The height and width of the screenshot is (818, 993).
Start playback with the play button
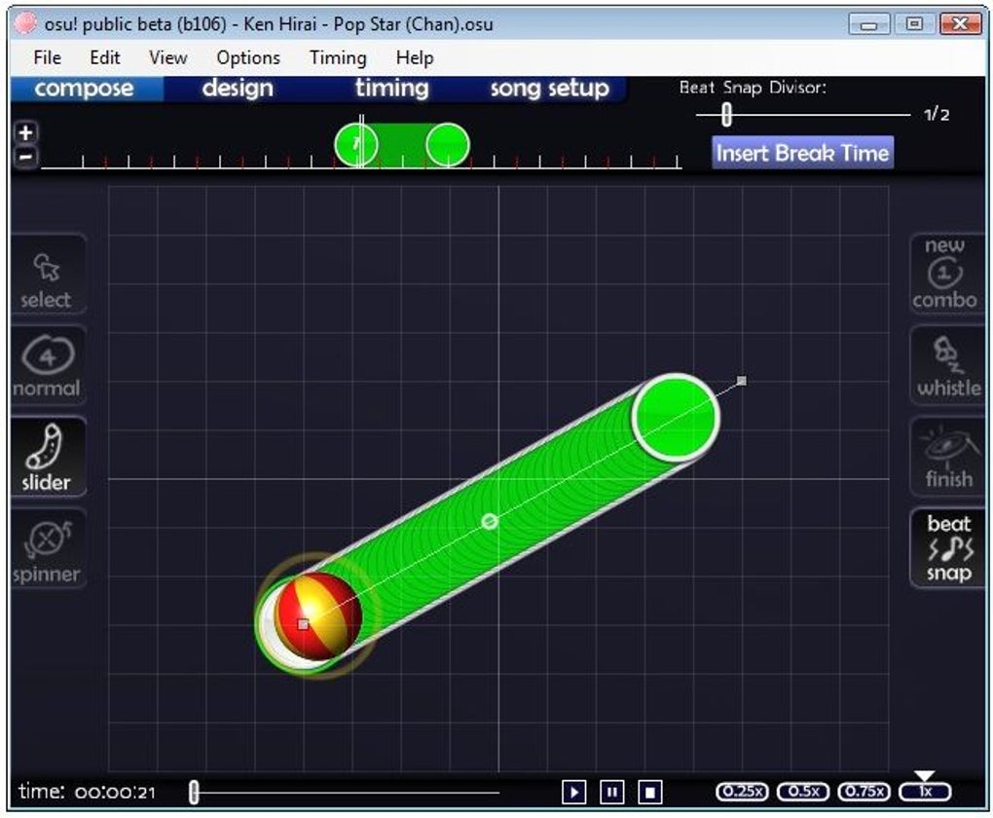573,792
